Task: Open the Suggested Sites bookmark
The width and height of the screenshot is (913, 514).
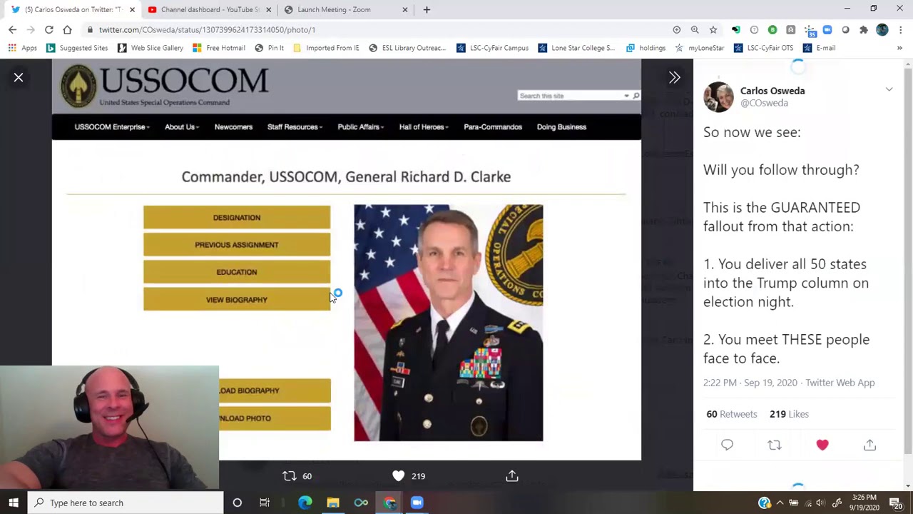Action: pyautogui.click(x=76, y=48)
